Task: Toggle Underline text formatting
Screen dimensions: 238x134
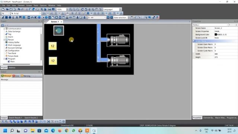Action: pyautogui.click(x=79, y=13)
